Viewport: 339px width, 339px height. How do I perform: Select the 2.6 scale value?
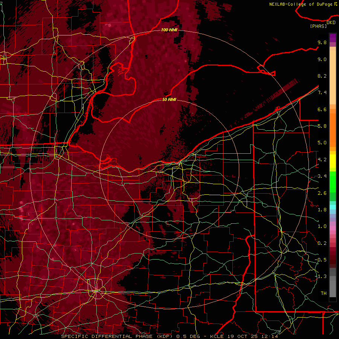tap(322, 193)
